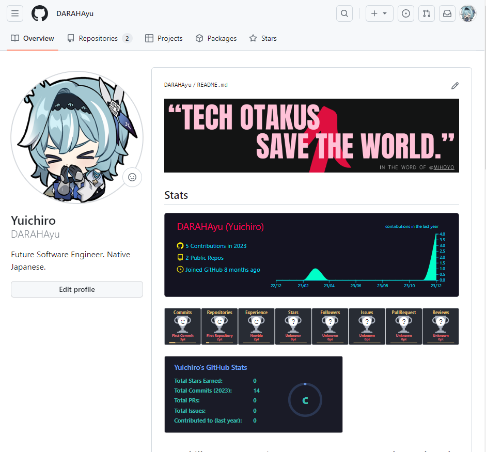Click the Edit profile button

coord(76,289)
